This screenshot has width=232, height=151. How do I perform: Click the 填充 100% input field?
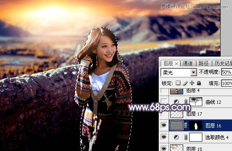[227, 83]
